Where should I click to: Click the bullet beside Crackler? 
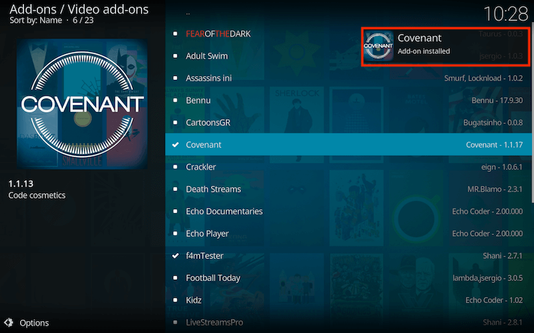coord(176,167)
